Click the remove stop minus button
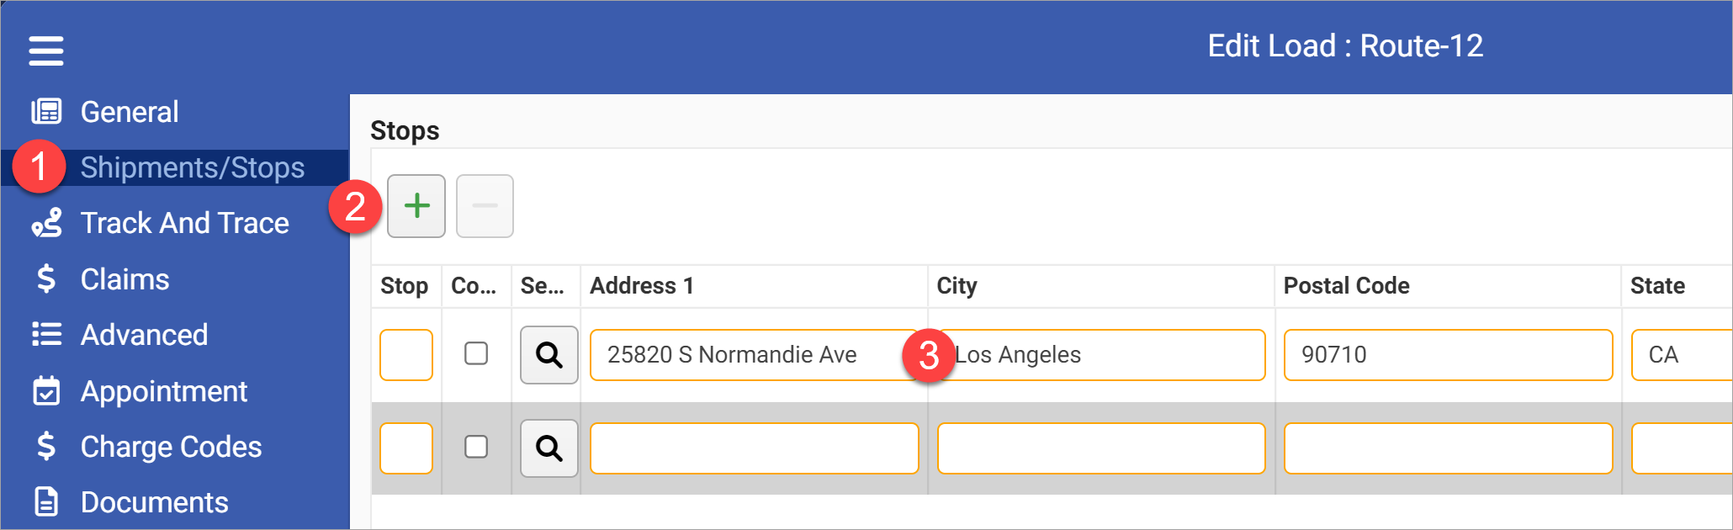This screenshot has width=1733, height=530. pos(485,205)
